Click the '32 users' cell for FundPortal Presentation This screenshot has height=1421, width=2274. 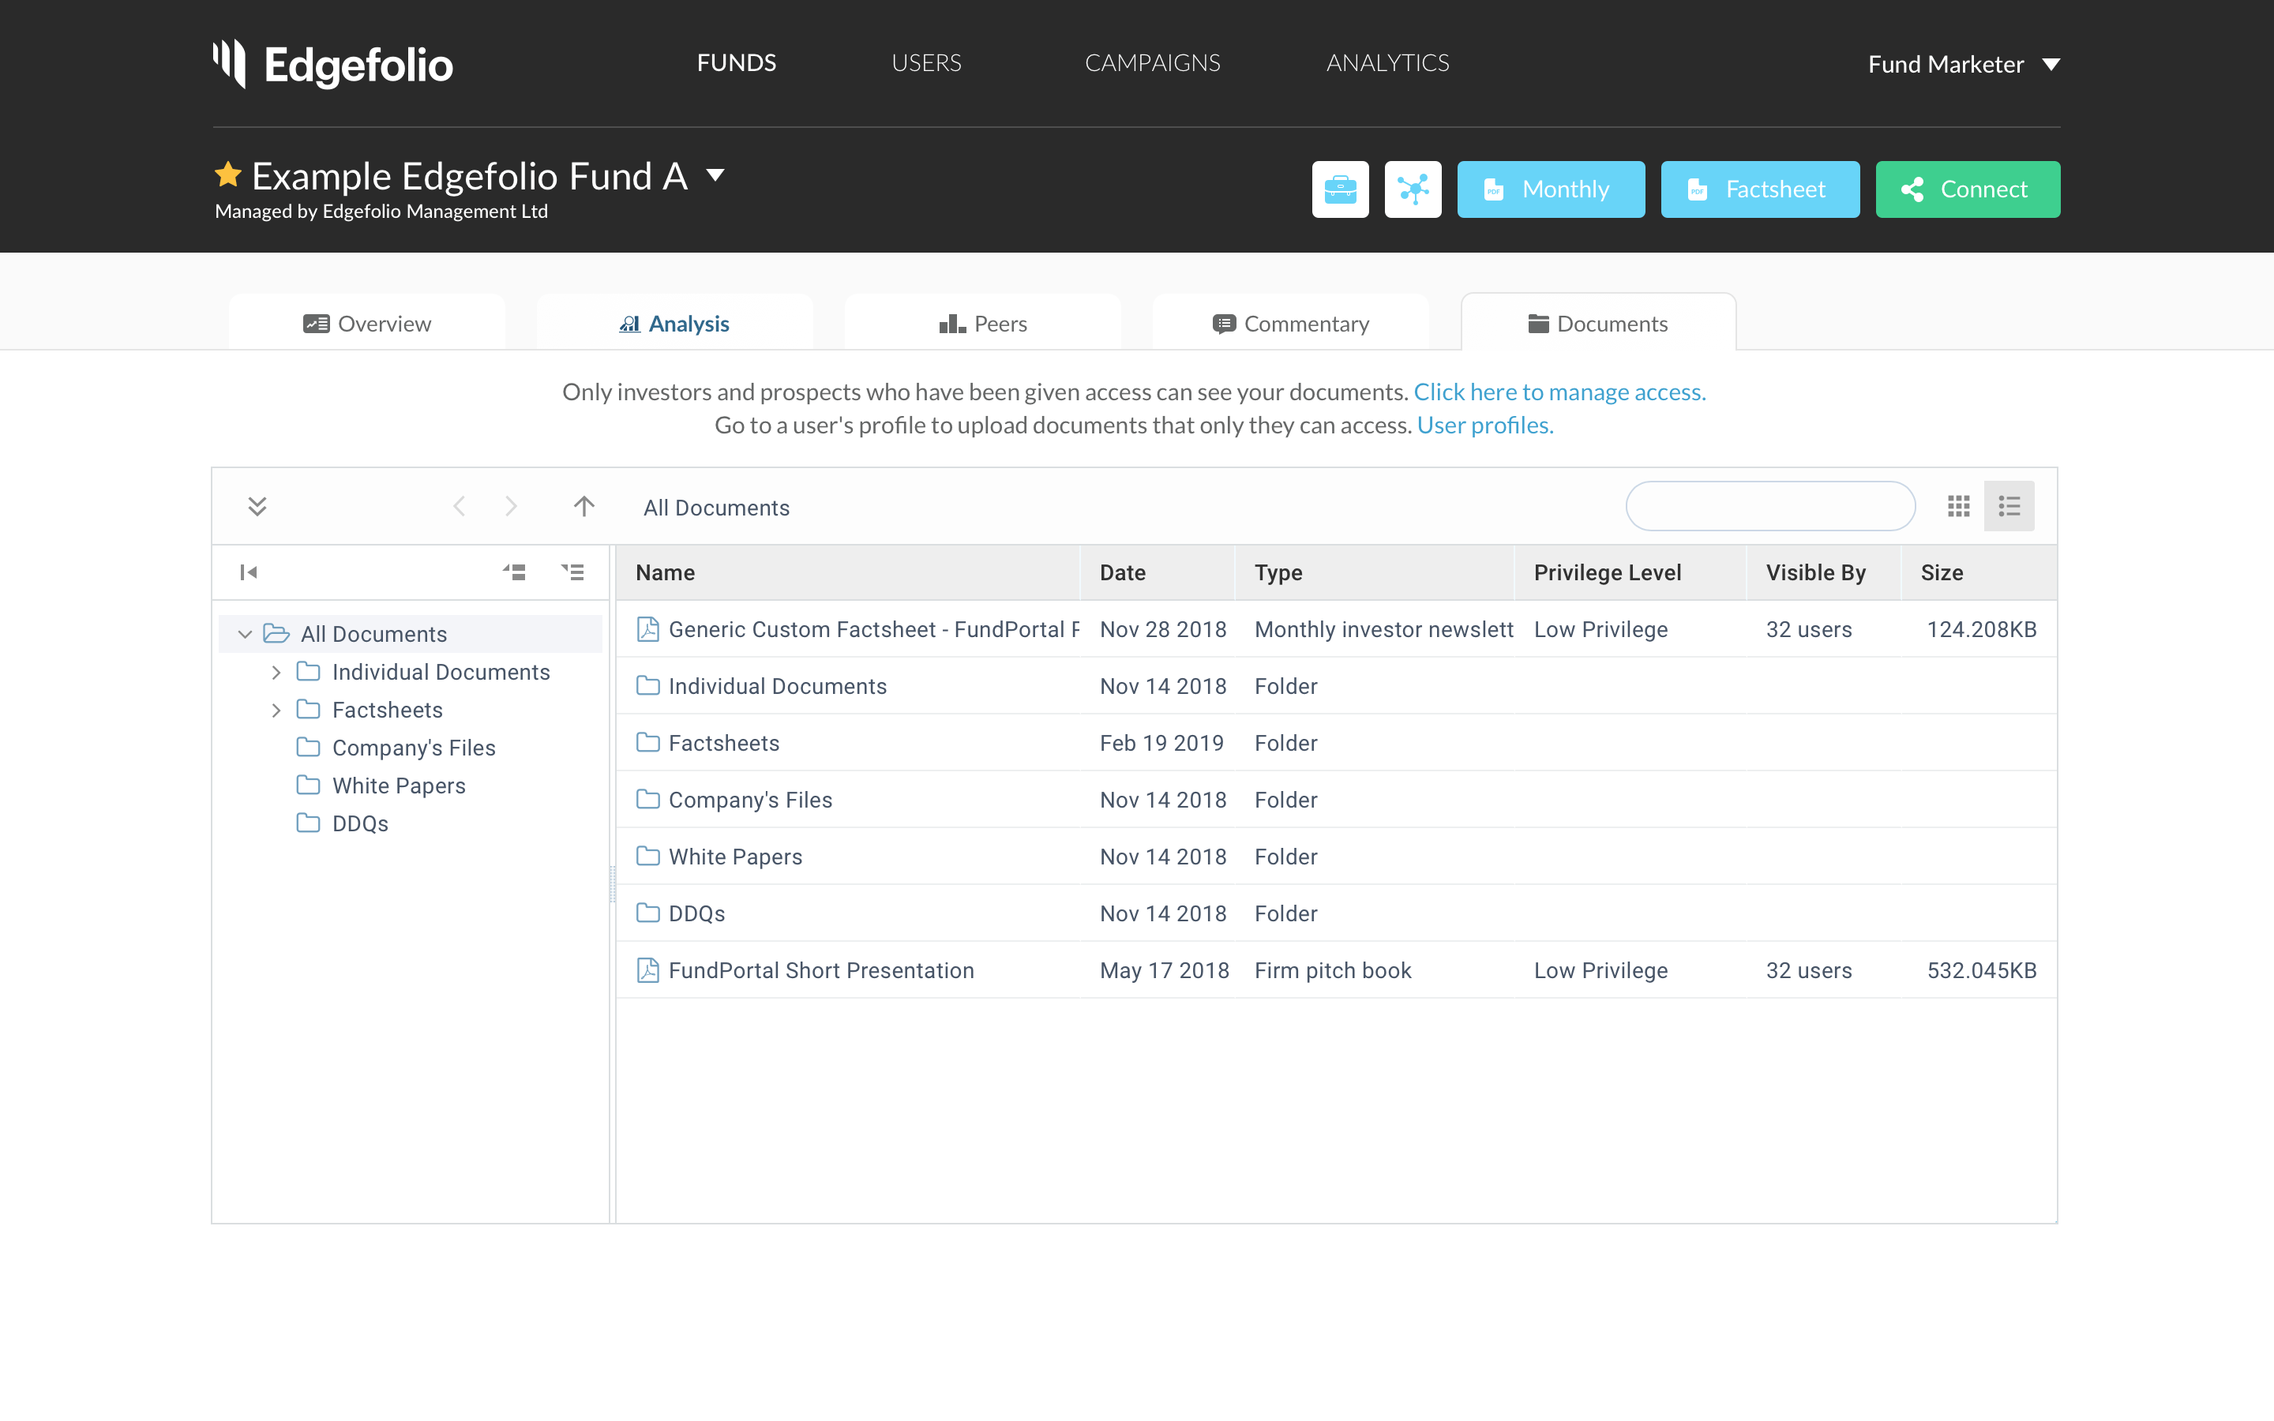point(1809,970)
